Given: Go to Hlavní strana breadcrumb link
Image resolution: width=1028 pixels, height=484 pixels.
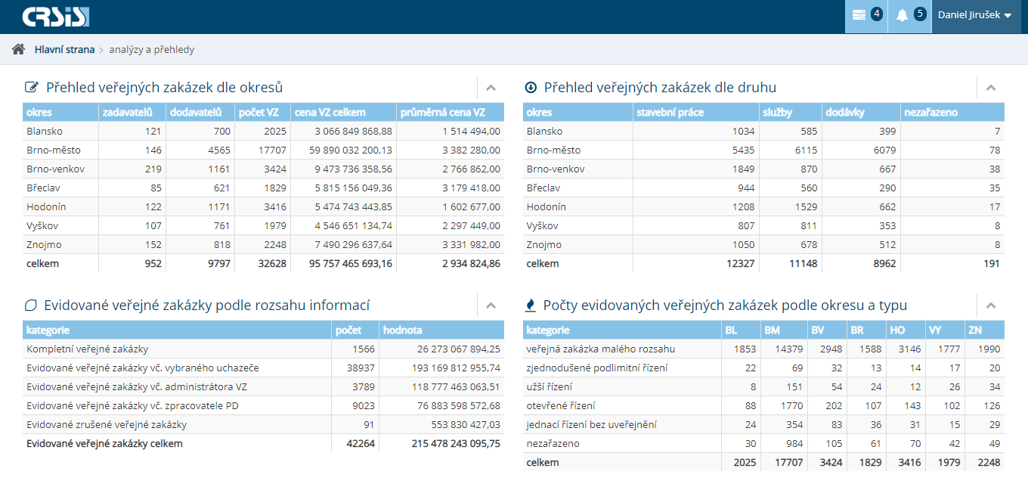Looking at the screenshot, I should click(64, 50).
